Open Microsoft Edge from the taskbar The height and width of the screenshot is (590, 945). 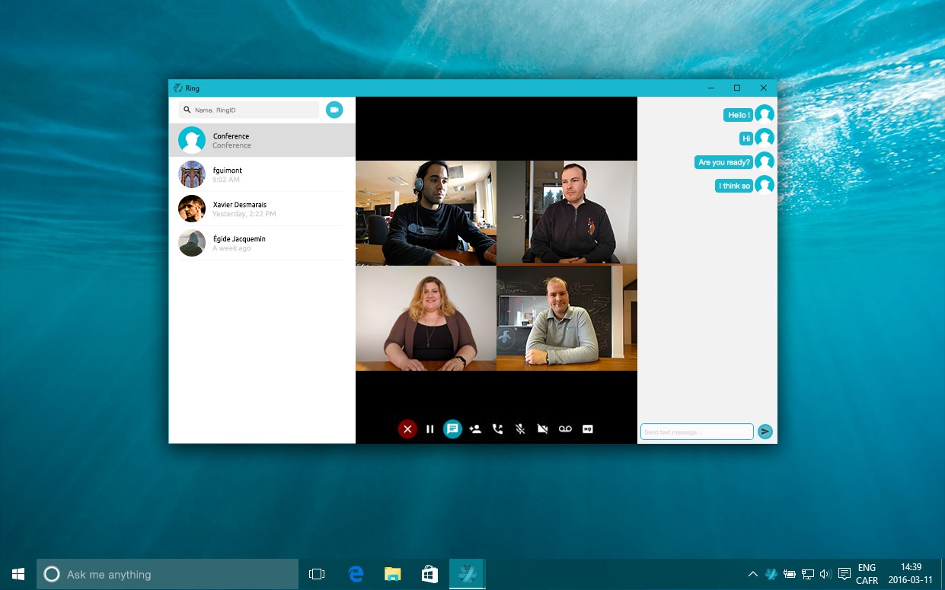tap(356, 574)
